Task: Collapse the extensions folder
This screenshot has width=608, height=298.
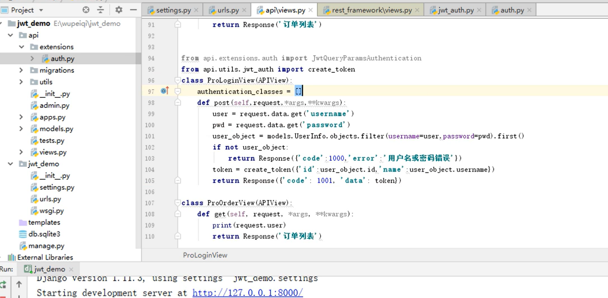Action: (21, 47)
